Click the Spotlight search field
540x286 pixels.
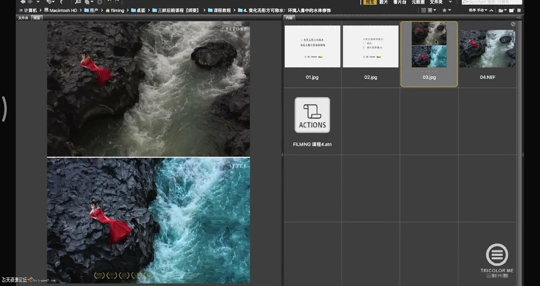[492, 2]
